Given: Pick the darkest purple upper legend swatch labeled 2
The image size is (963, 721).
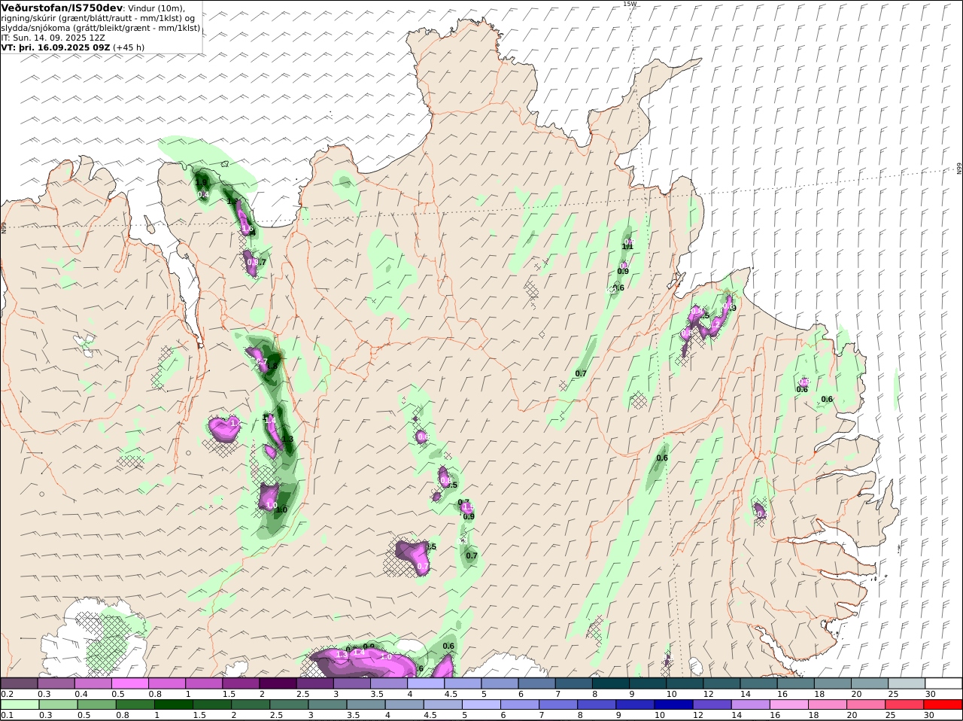Looking at the screenshot, I should tap(278, 683).
